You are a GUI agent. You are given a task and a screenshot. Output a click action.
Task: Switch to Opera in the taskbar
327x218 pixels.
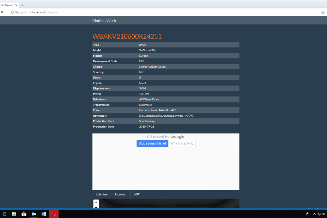[54, 214]
